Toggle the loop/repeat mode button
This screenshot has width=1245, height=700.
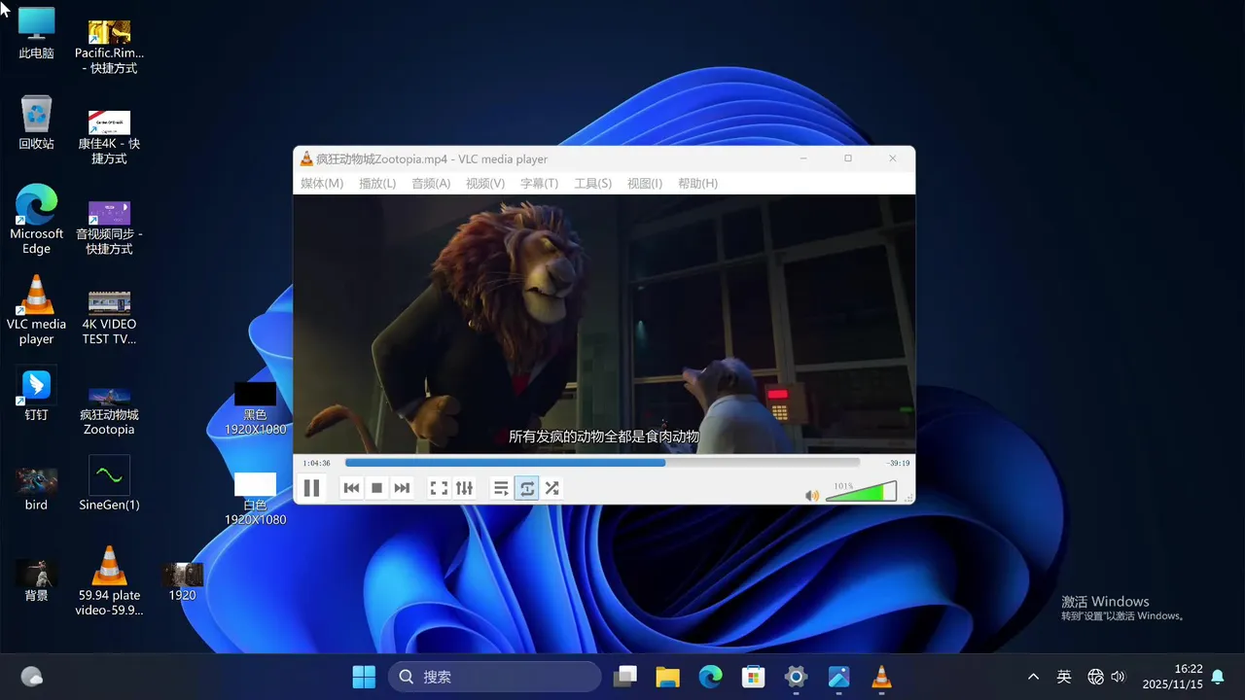point(526,488)
